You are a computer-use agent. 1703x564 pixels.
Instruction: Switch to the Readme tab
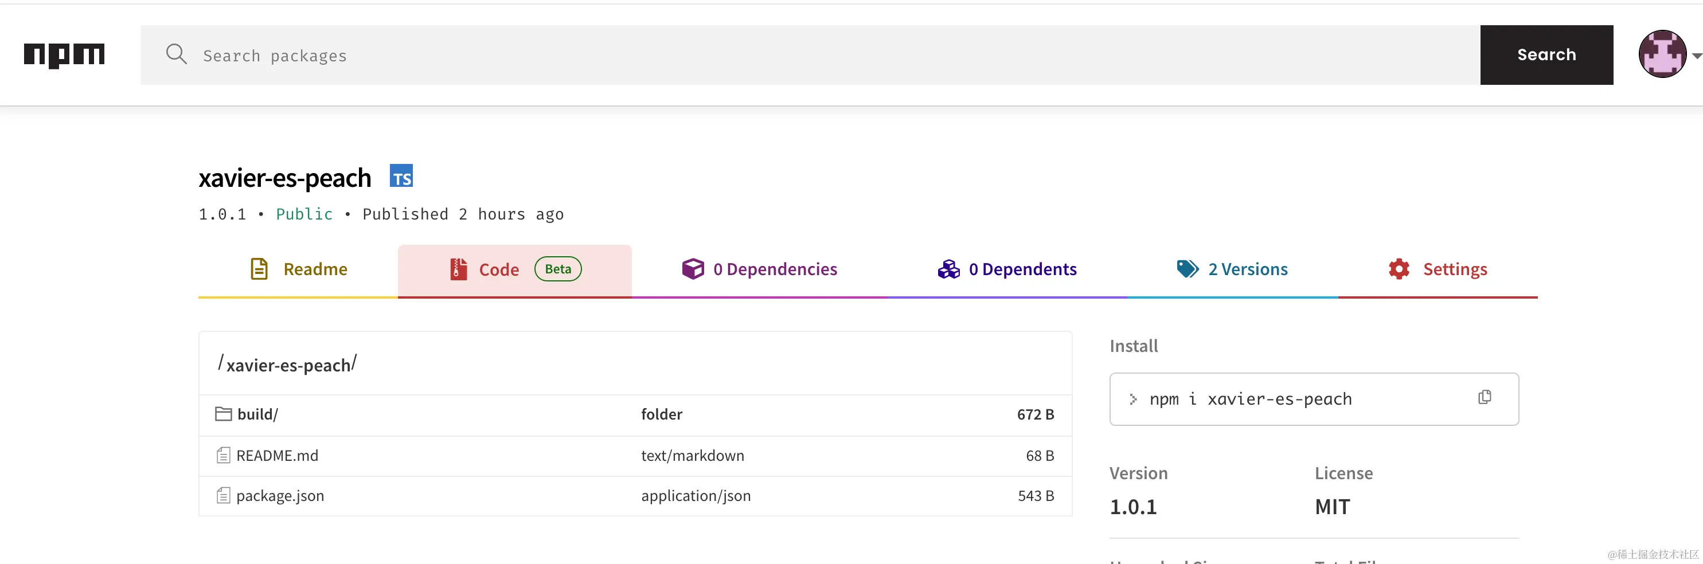[298, 270]
